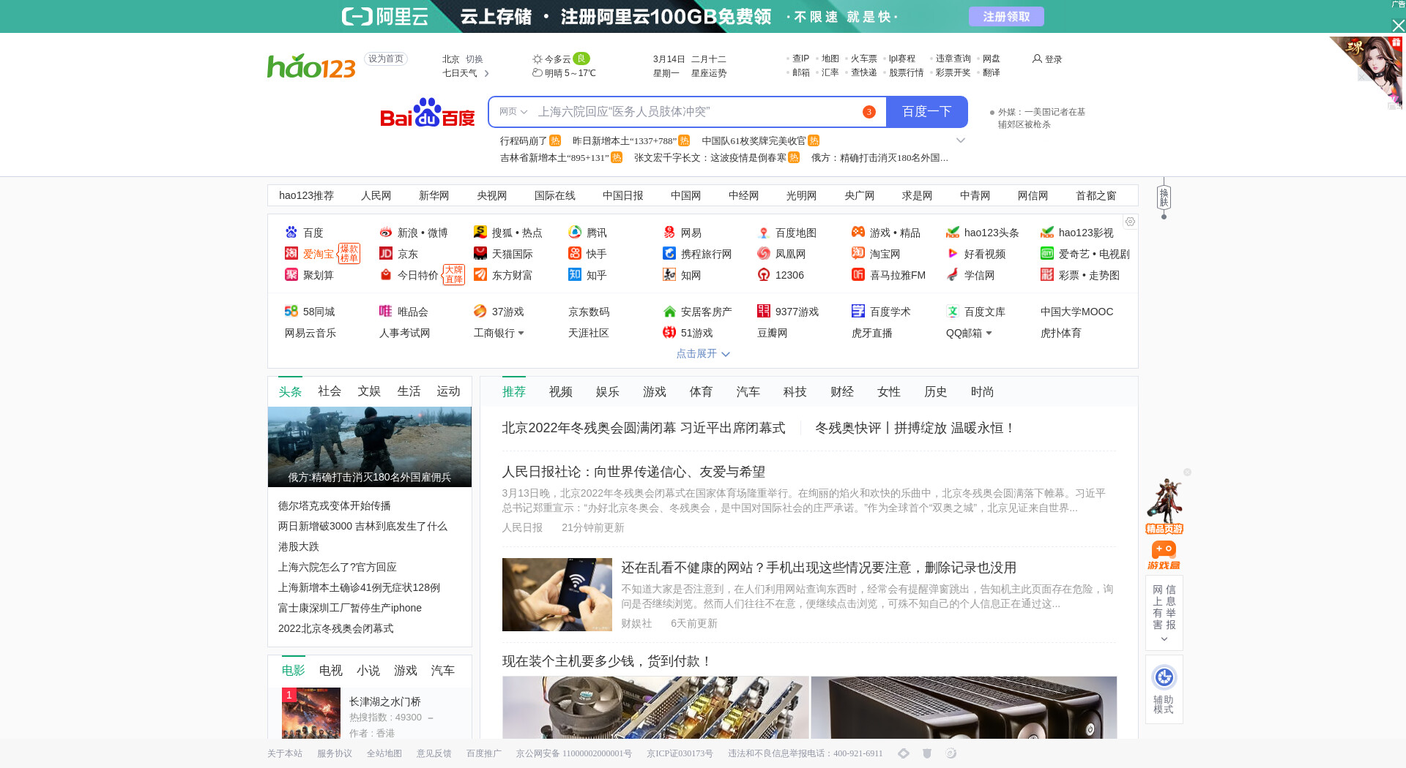Expand sites with 点击展开

pos(702,354)
